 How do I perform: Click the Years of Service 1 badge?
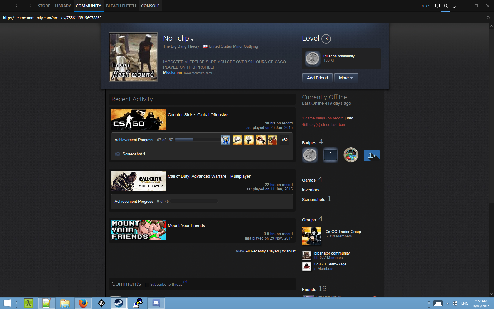(331, 155)
